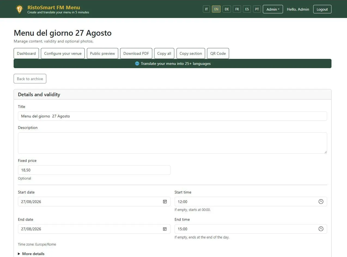Click the Optional hint under Fixed price
This screenshot has height=257, width=347.
click(25, 179)
